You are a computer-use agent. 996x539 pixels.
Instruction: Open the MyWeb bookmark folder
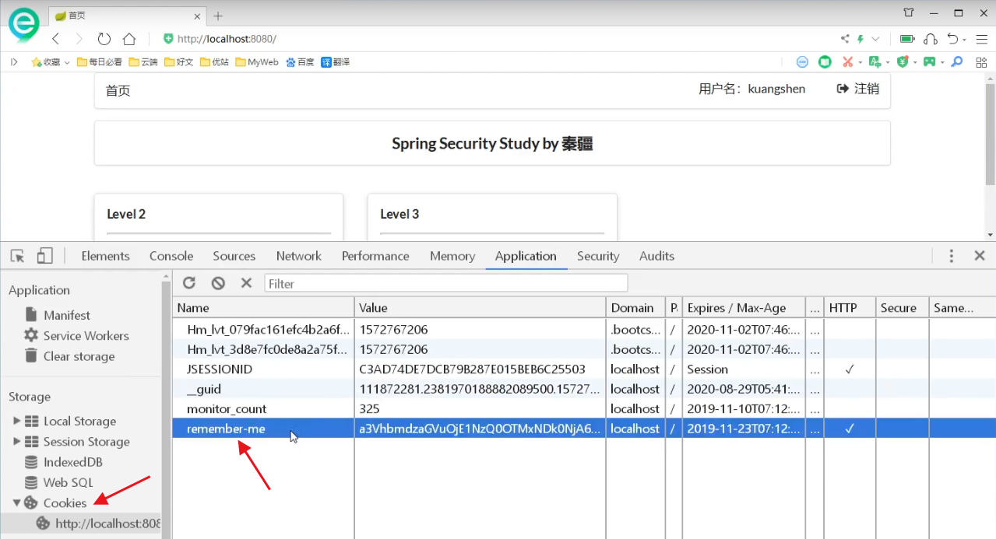point(256,62)
